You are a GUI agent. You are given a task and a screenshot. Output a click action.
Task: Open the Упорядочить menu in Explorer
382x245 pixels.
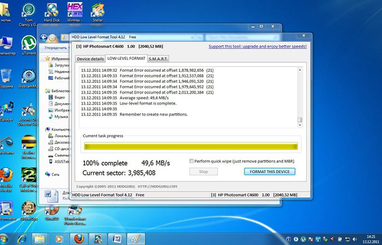56,48
